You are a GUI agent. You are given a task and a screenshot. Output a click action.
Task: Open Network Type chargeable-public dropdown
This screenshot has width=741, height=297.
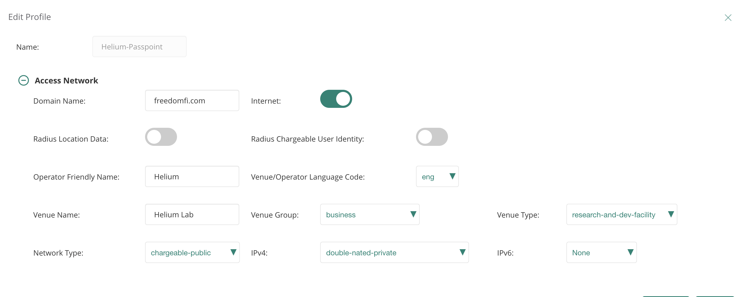pos(192,252)
